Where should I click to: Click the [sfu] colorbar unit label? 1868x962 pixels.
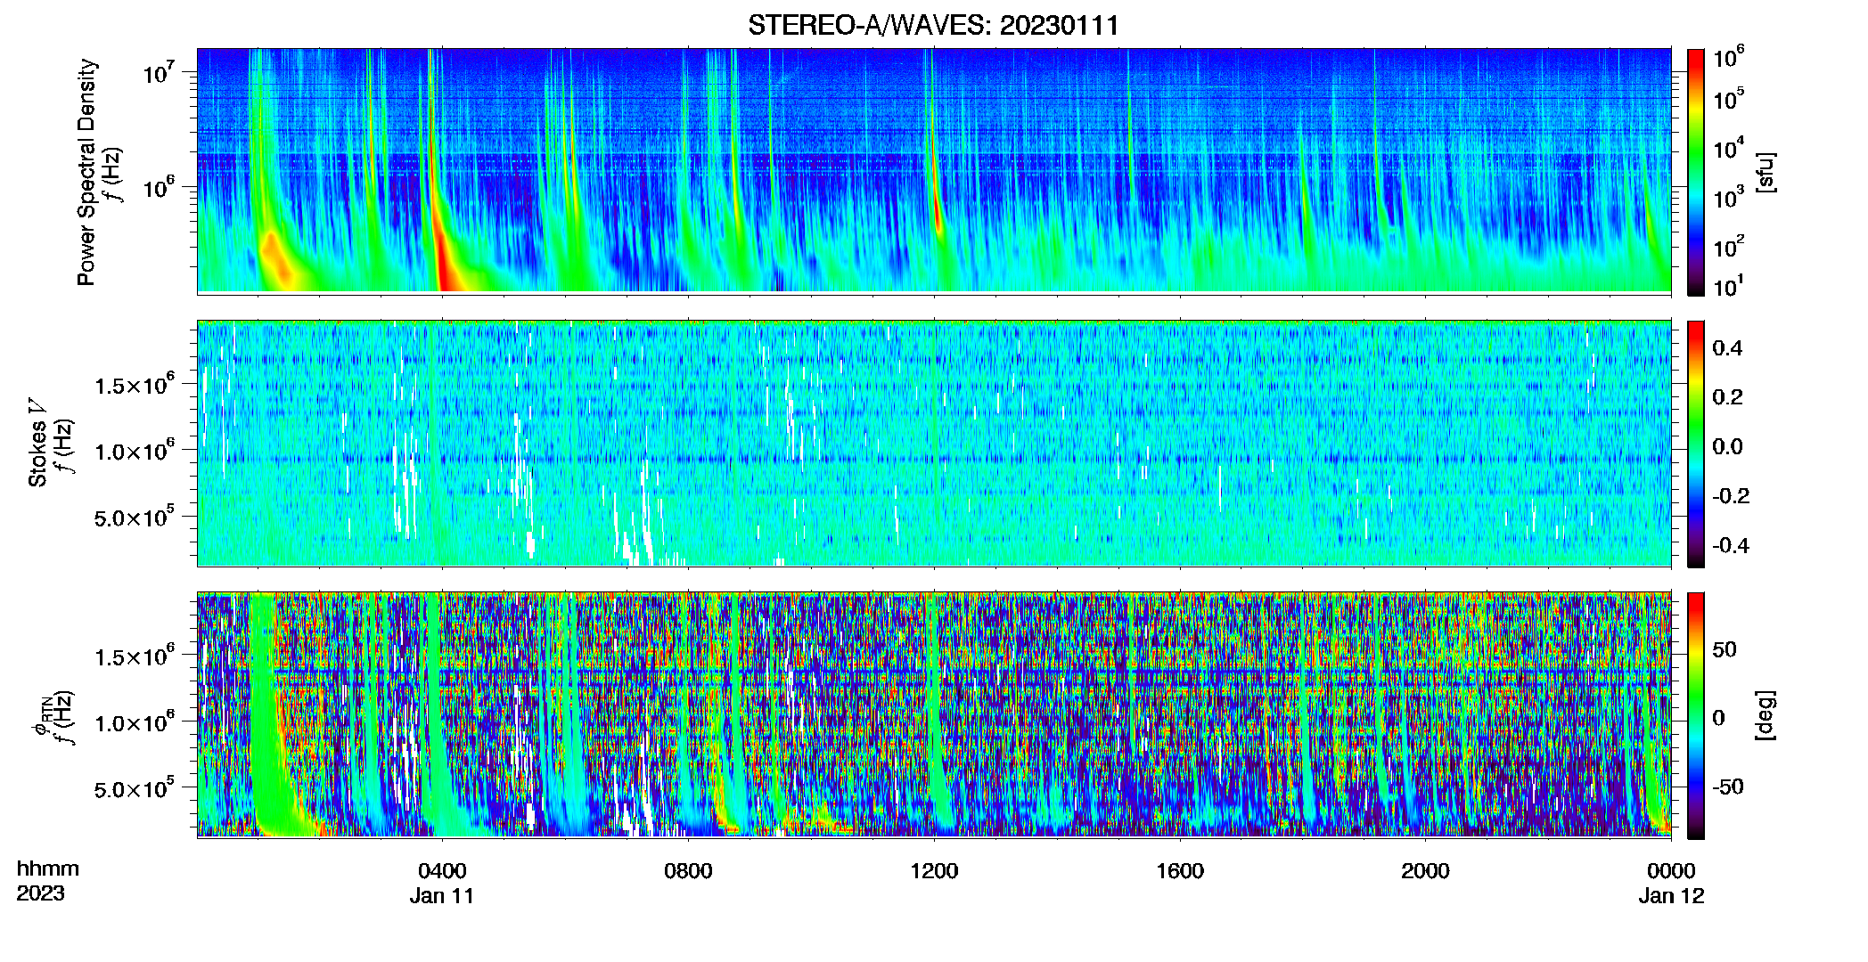1765,172
